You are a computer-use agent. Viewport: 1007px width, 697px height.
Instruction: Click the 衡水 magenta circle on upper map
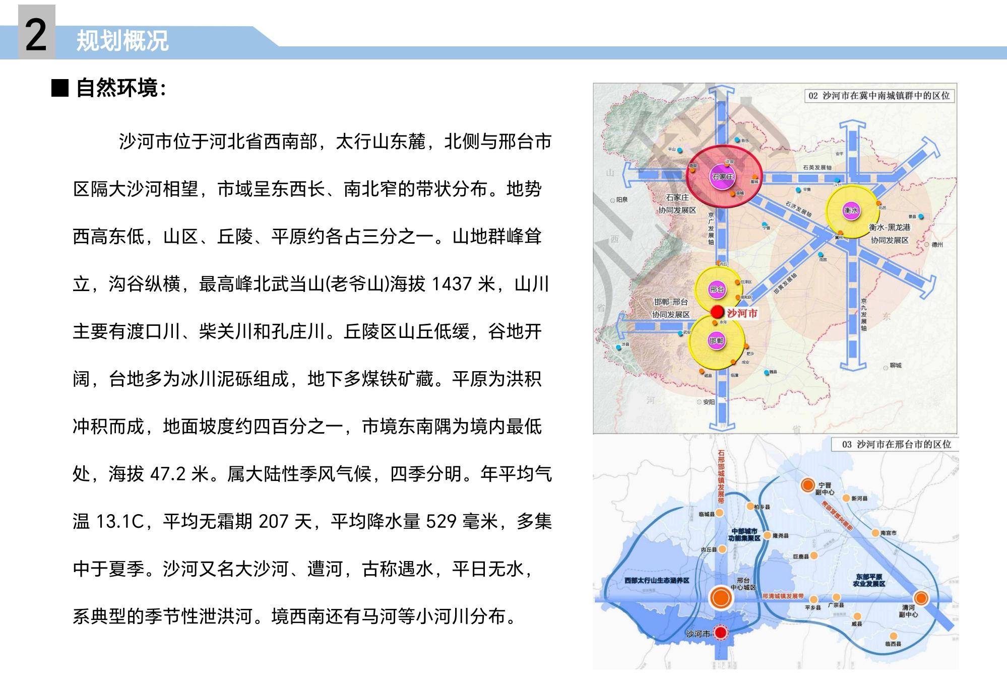click(851, 211)
